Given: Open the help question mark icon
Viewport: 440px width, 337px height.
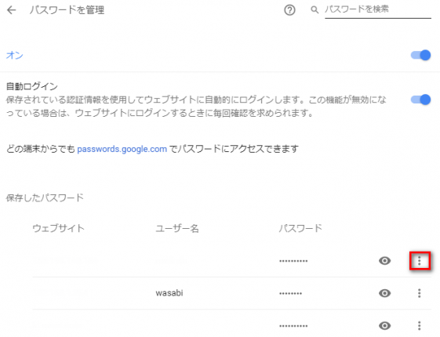Looking at the screenshot, I should tap(289, 10).
